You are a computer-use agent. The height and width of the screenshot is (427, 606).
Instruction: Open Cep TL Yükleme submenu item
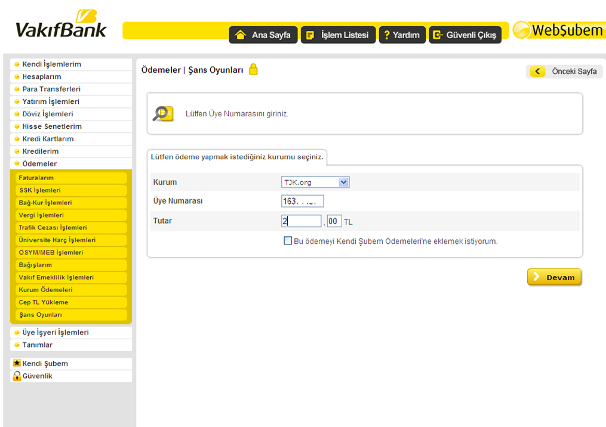[x=71, y=302]
